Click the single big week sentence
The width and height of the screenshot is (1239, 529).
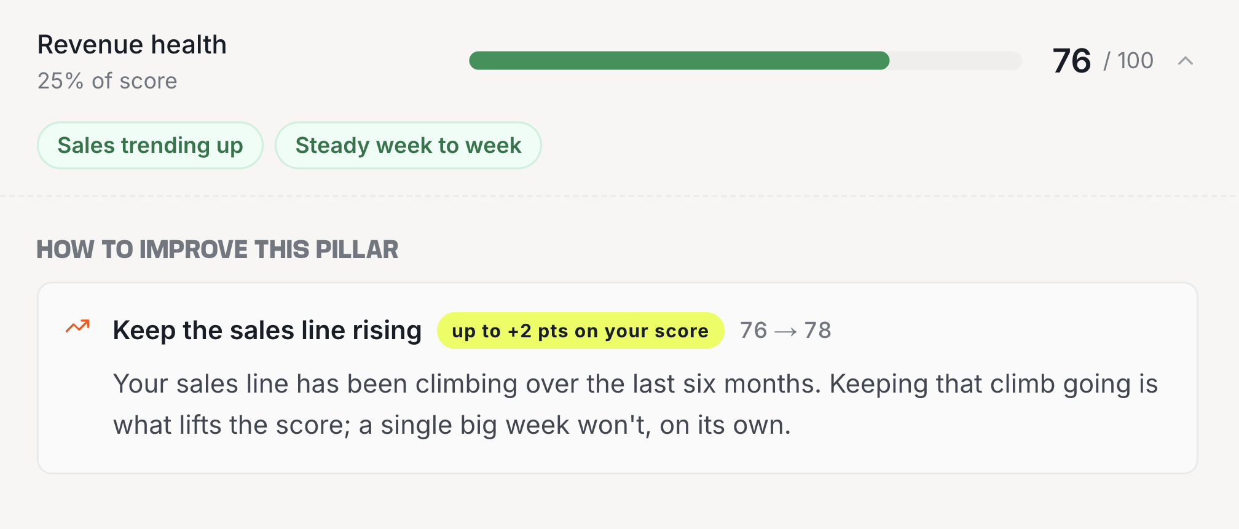[x=575, y=425]
